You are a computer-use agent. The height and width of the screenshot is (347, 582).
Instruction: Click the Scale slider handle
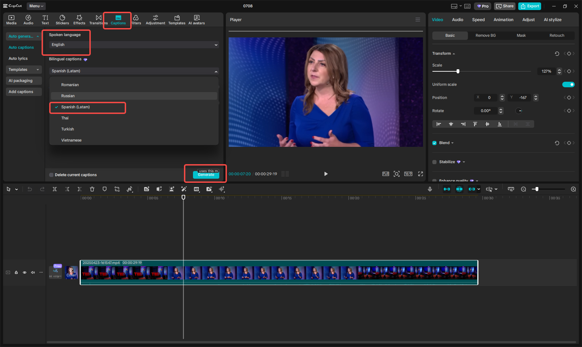click(x=458, y=71)
